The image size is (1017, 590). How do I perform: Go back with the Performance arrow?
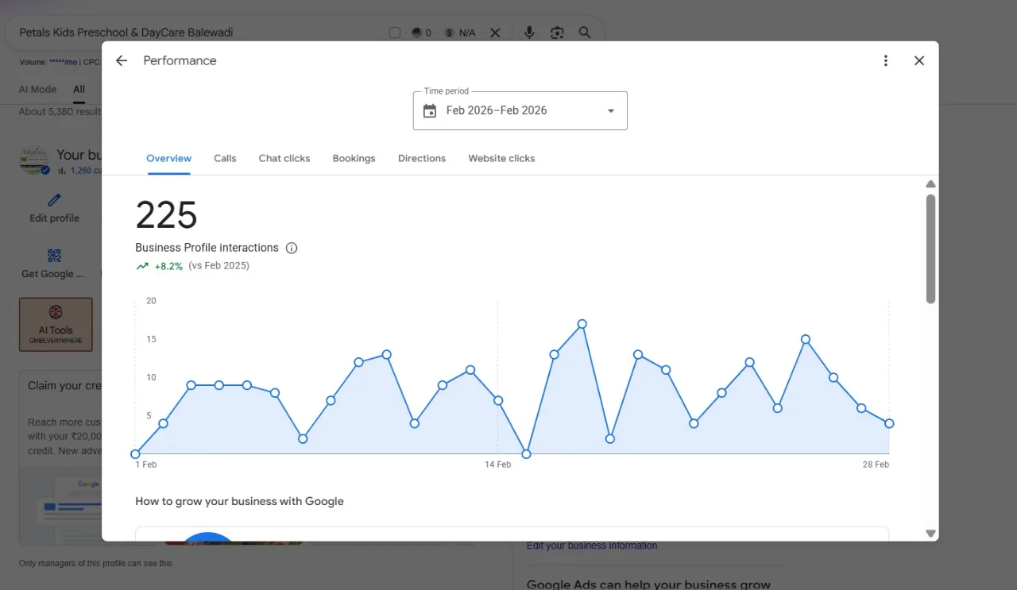121,60
